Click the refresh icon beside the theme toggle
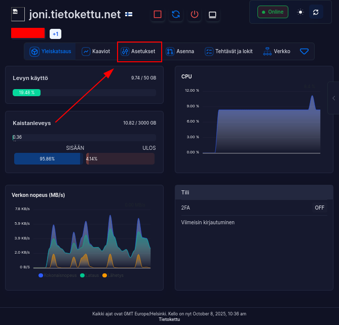Screen dimensions: 339x325 point(316,12)
